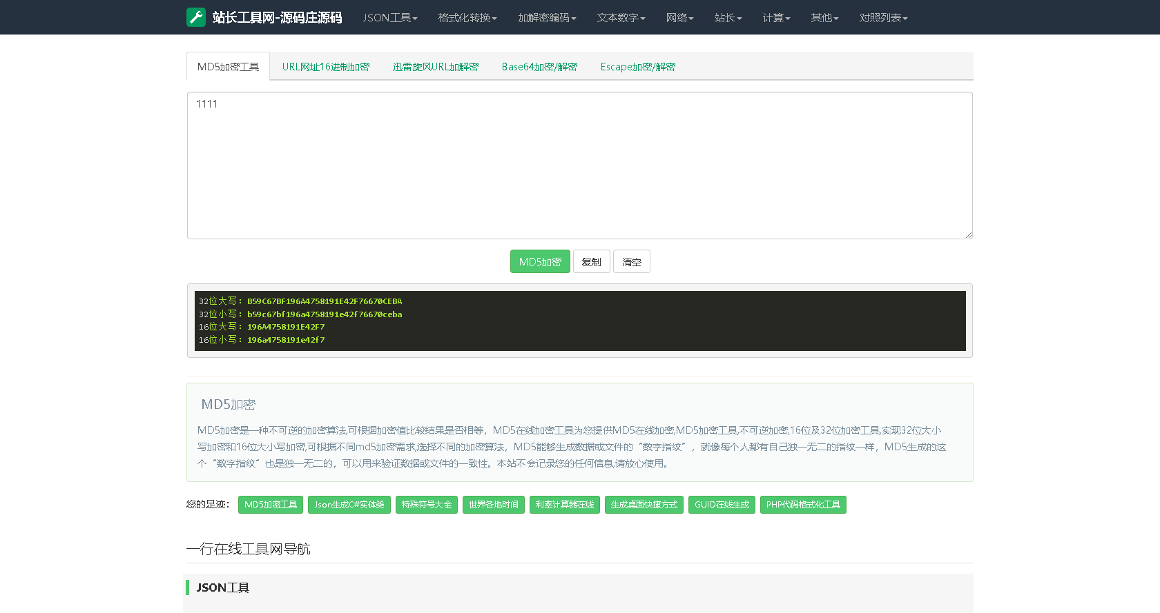Click the 一行在线工具网导航 heading
The image size is (1160, 613).
tap(249, 549)
